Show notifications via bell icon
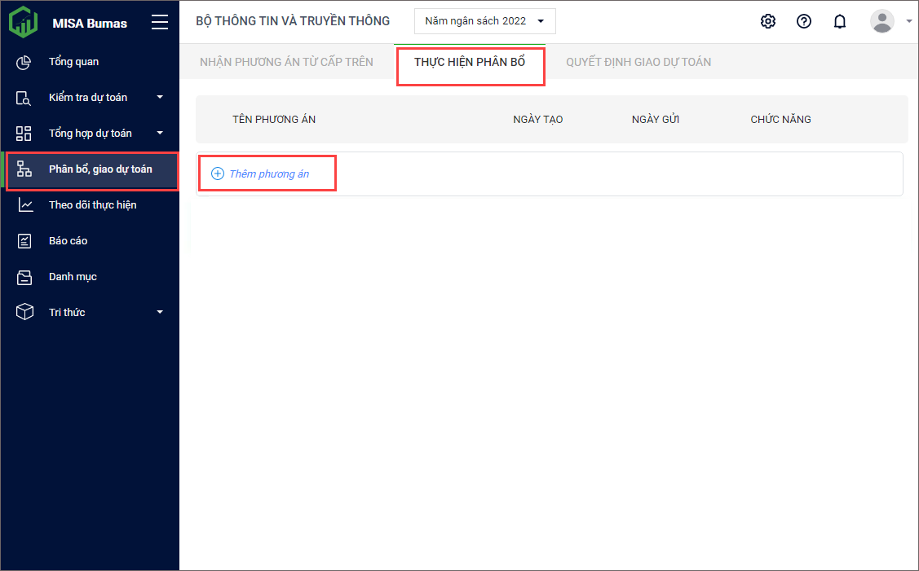Image resolution: width=919 pixels, height=571 pixels. [839, 21]
